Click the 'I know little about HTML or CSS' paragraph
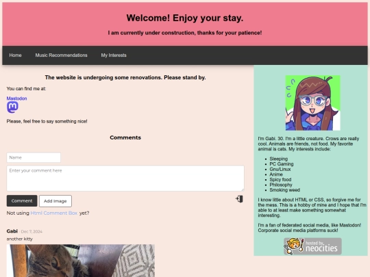Viewport: 370px width, 277px height. [x=312, y=207]
